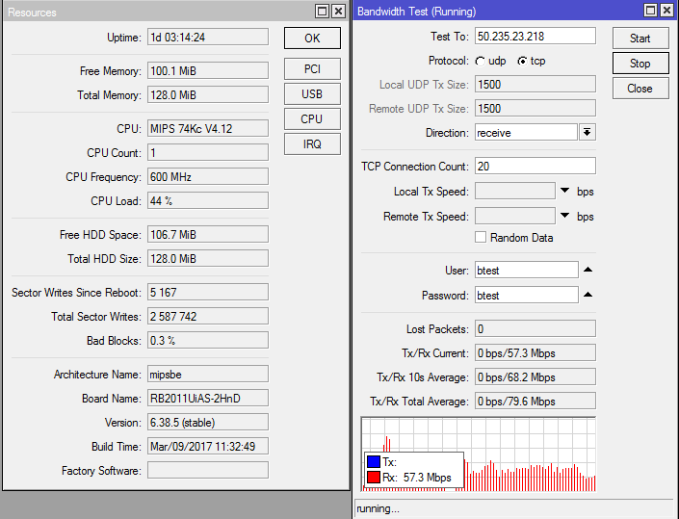Click the Uptime value 1d 03:14:24
This screenshot has width=679, height=519.
[x=208, y=38]
